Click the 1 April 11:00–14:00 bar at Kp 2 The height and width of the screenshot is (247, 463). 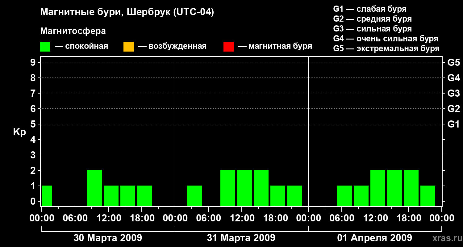(x=378, y=188)
